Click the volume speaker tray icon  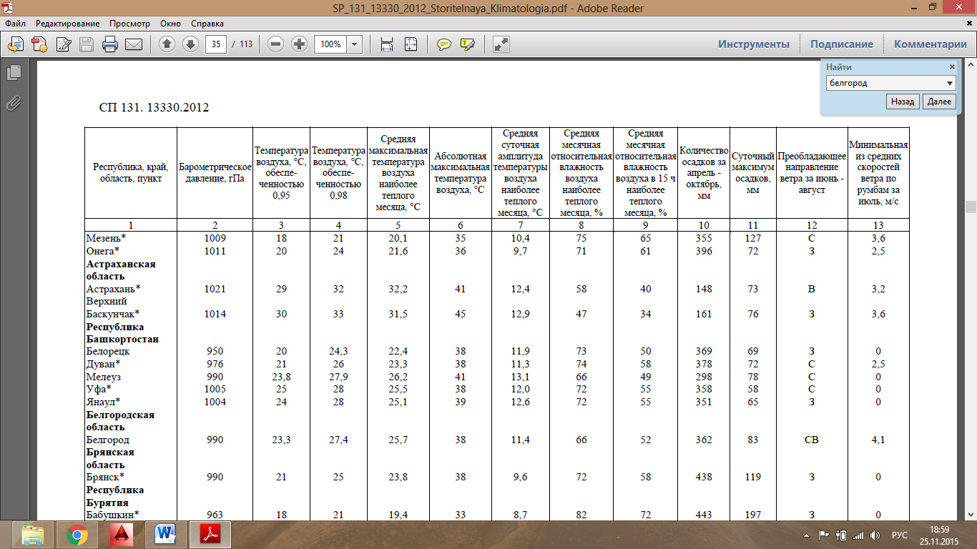[875, 535]
